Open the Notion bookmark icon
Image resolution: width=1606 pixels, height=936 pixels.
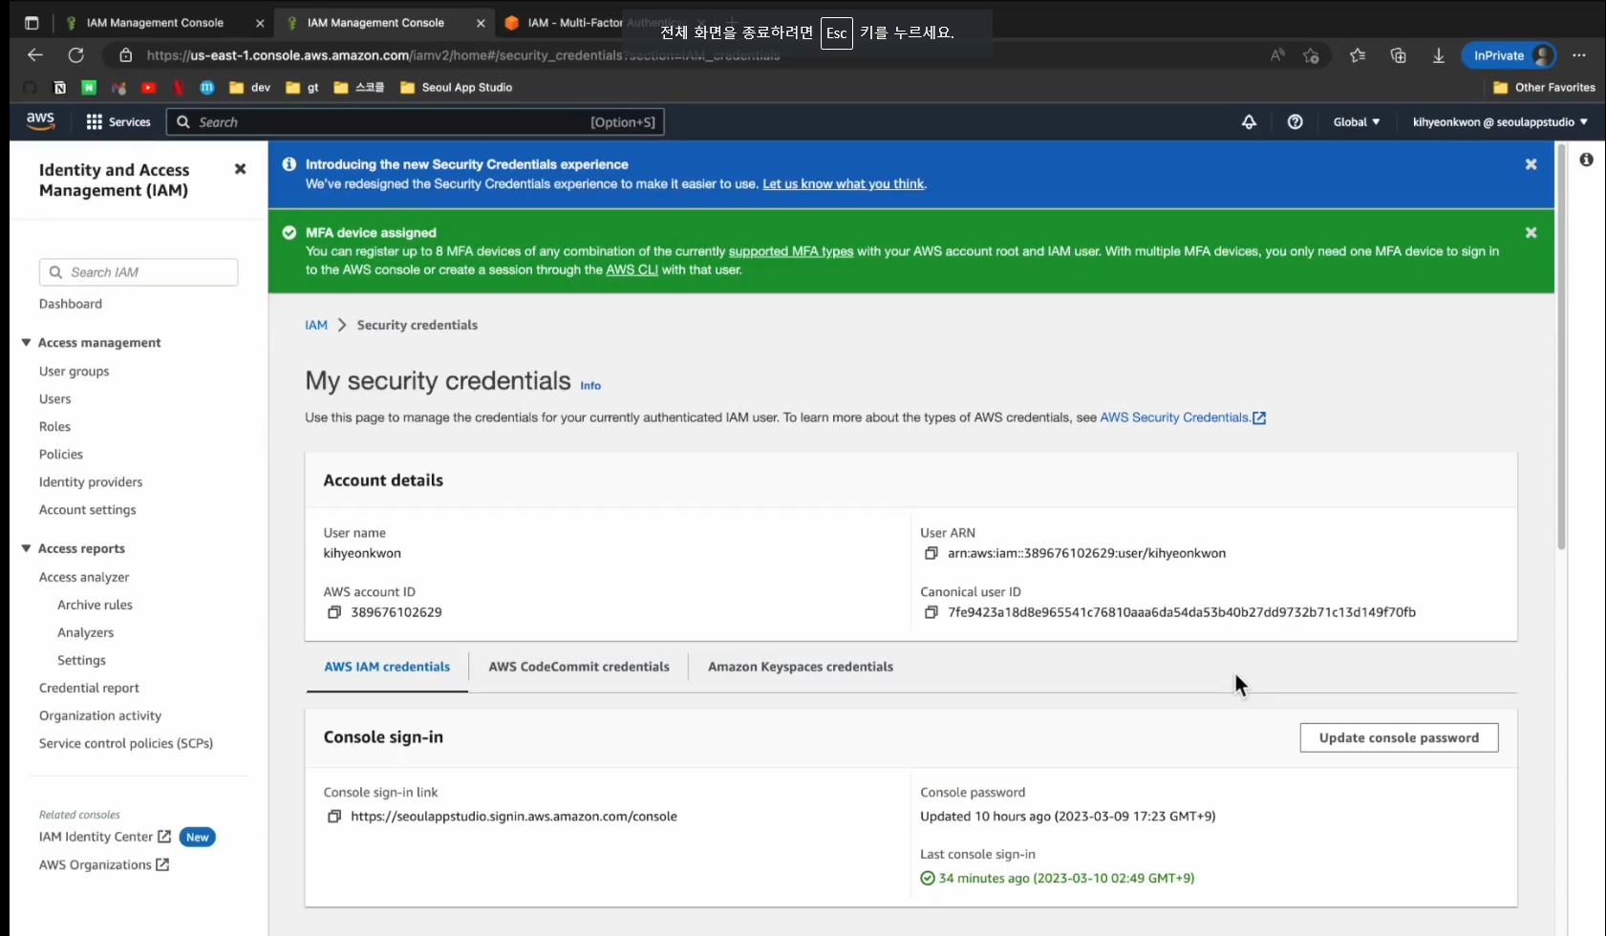[x=59, y=88]
